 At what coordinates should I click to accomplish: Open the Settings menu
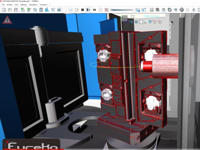[23, 4]
